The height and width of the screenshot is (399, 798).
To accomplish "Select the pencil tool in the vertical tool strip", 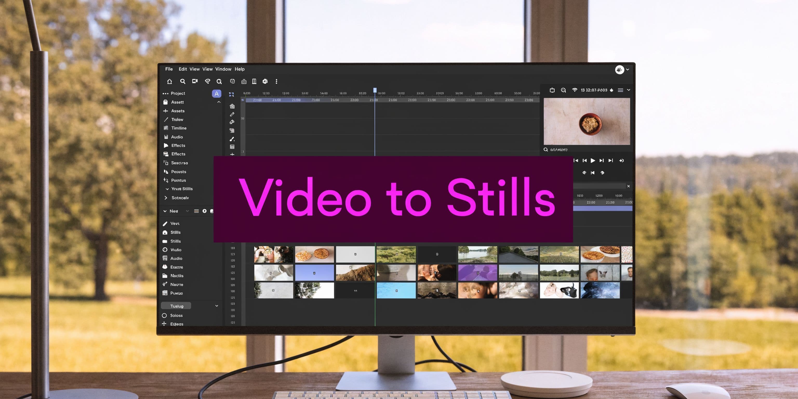I will (232, 114).
